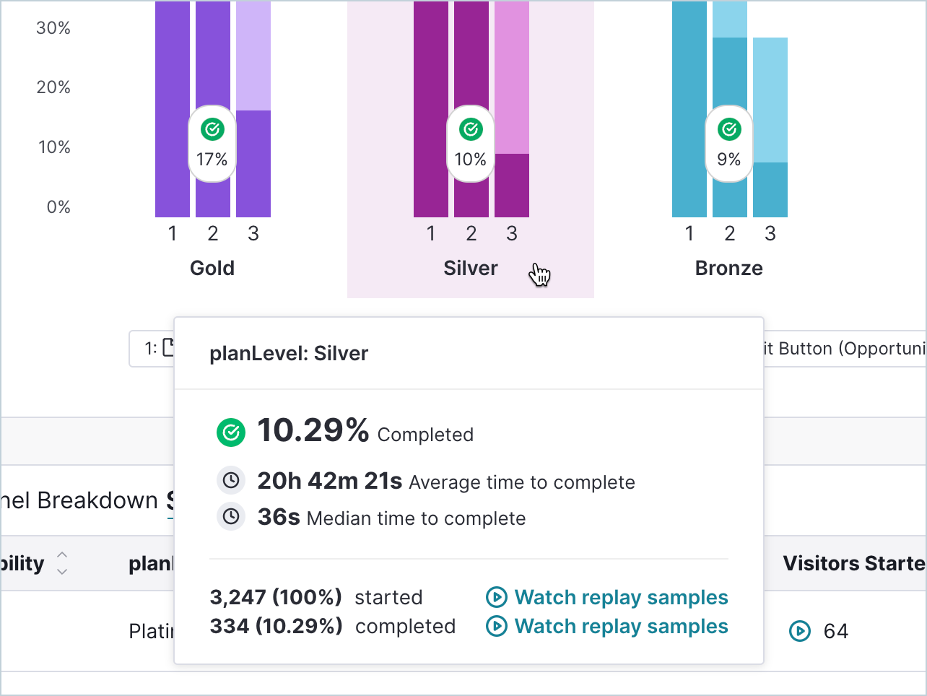
Task: Click the Silver 10% completion badge
Action: pyautogui.click(x=471, y=144)
